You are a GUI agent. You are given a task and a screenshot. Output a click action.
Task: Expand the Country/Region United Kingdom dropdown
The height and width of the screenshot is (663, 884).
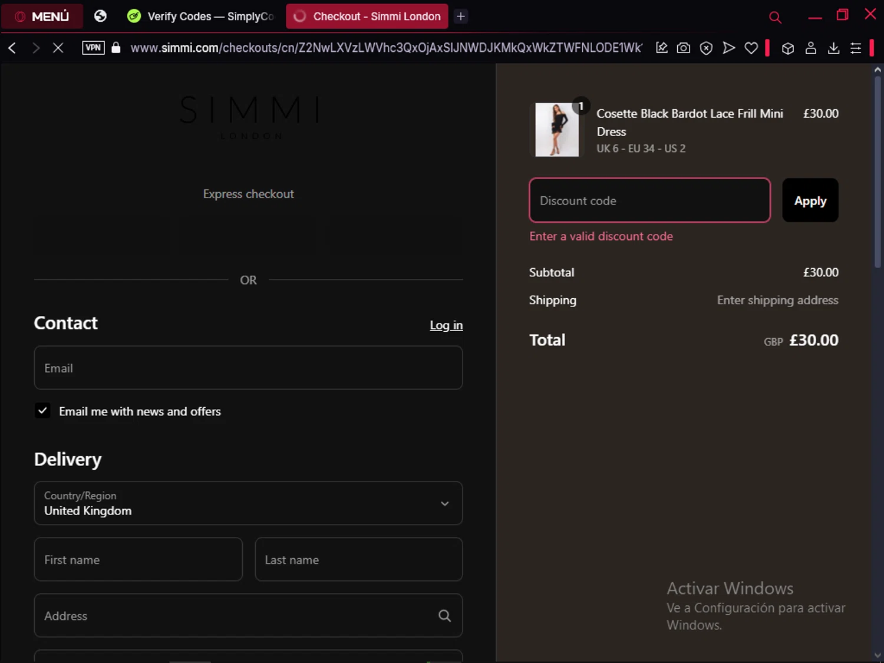[248, 503]
